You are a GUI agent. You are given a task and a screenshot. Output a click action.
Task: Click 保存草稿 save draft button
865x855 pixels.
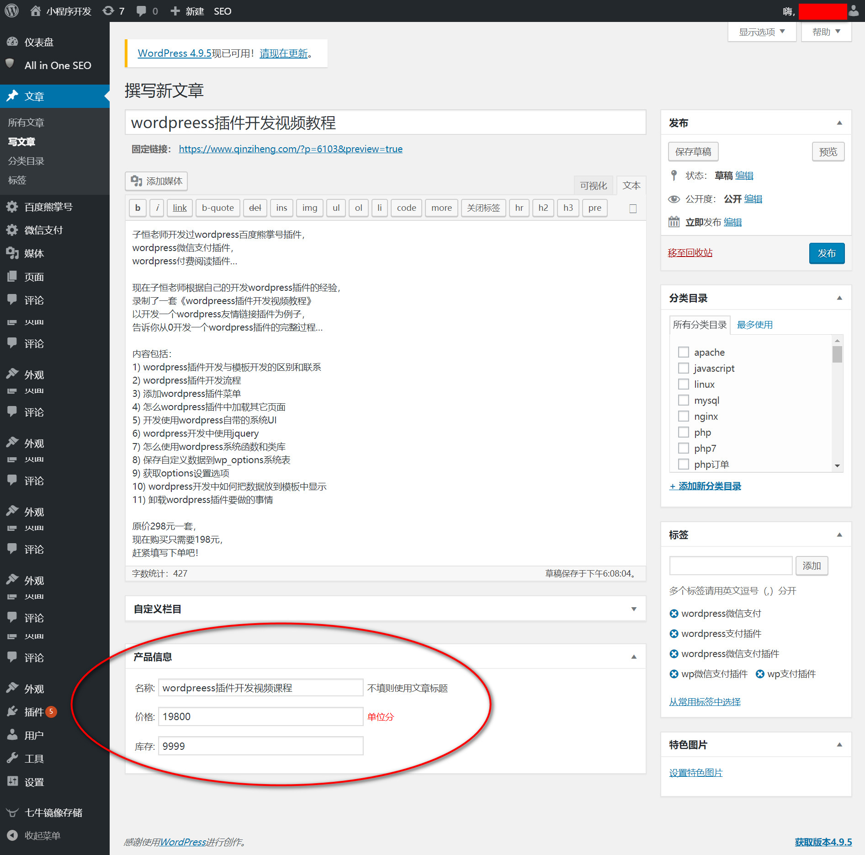tap(693, 151)
